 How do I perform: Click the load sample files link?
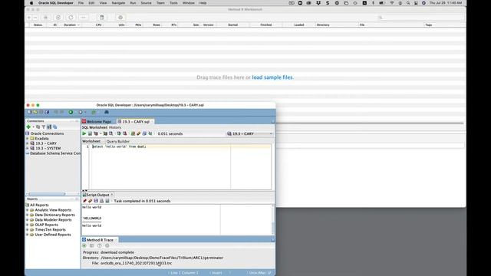point(272,77)
